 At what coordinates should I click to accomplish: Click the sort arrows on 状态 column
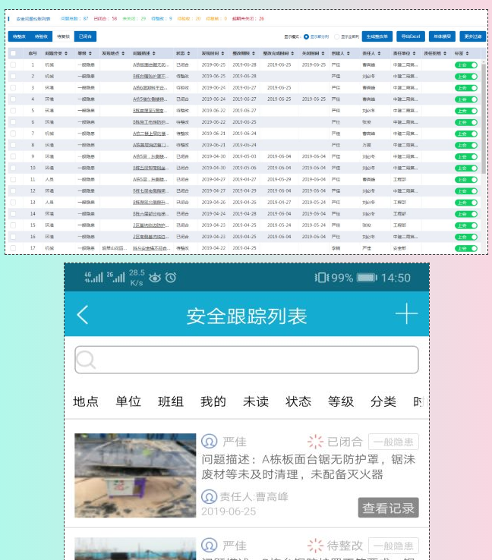(188, 54)
